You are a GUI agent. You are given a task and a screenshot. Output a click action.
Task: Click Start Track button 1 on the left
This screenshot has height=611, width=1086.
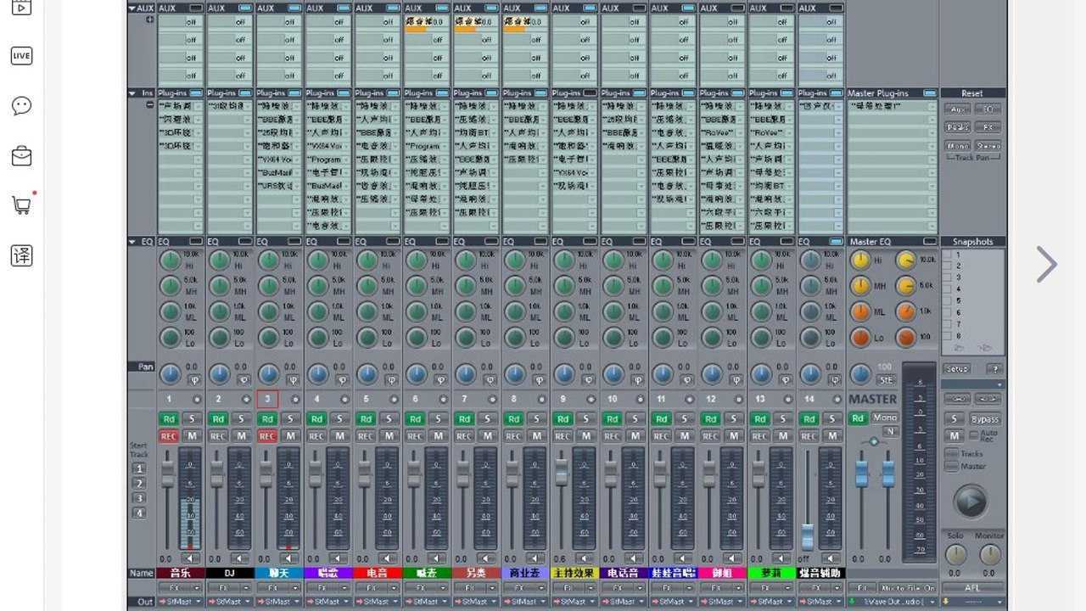click(x=138, y=468)
